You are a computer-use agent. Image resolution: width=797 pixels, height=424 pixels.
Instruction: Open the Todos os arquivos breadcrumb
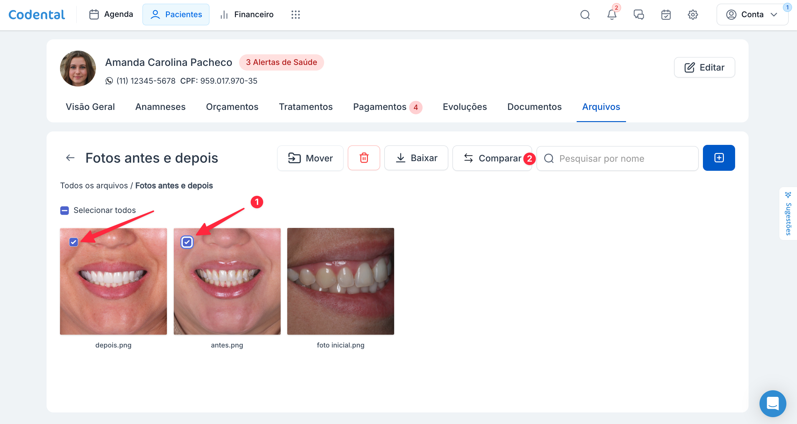click(94, 185)
